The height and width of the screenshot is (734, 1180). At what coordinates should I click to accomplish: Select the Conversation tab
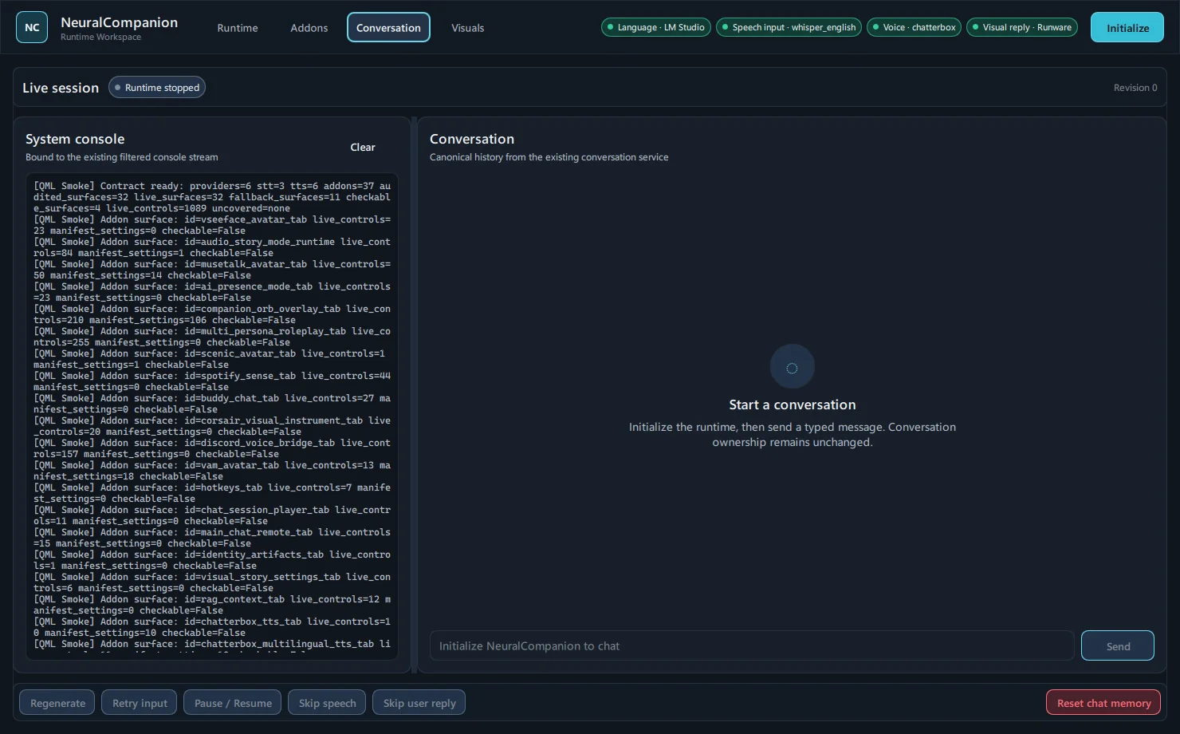(x=388, y=28)
